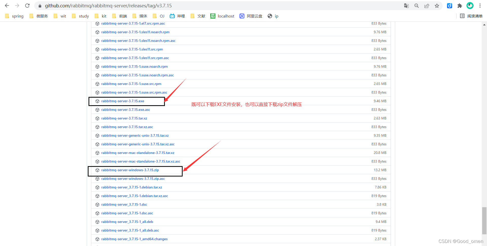Image resolution: width=487 pixels, height=246 pixels.
Task: Go back using browser back arrow
Action: tap(7, 6)
